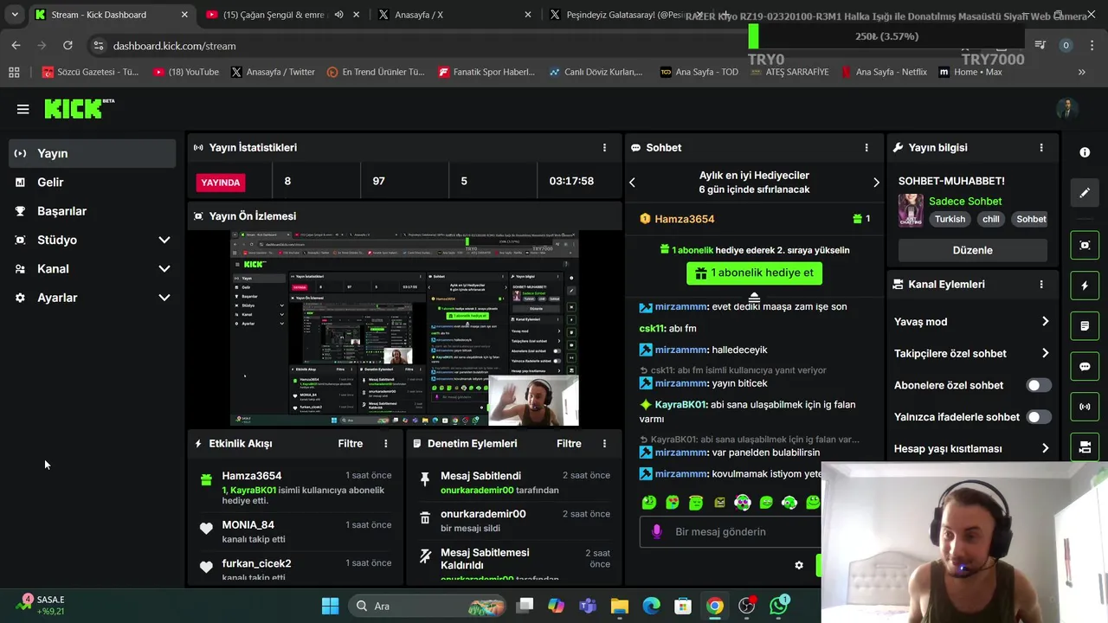Open user avatar at top right
The height and width of the screenshot is (623, 1108).
1066,108
